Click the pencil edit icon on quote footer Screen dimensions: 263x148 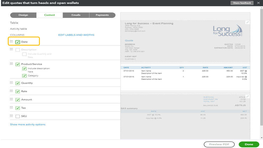[247, 96]
